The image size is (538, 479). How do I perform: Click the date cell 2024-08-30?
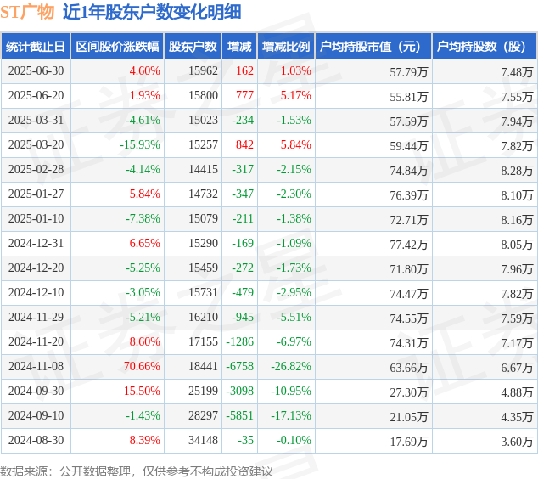point(36,440)
